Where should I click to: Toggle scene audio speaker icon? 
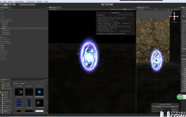(172, 10)
